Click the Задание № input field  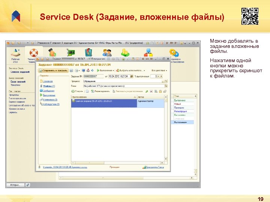pyautogui.click(x=93, y=76)
